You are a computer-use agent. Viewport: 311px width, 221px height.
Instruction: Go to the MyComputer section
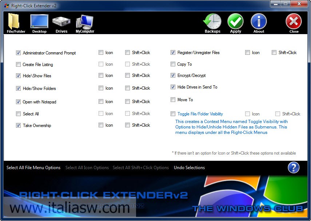[x=85, y=23]
